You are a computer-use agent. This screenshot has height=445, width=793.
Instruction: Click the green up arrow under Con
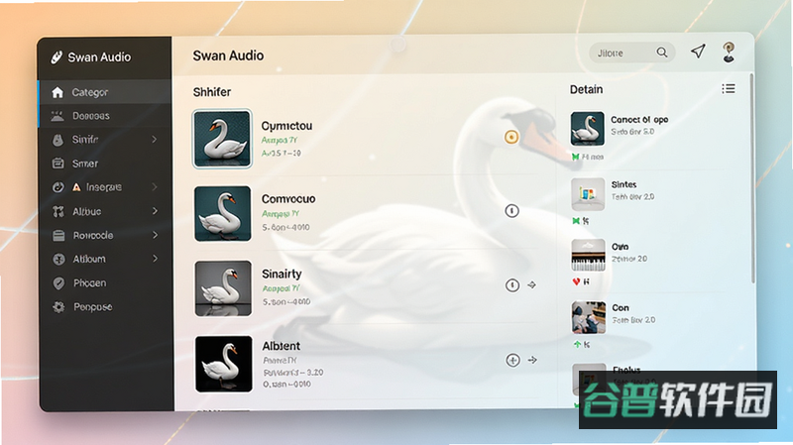point(577,344)
